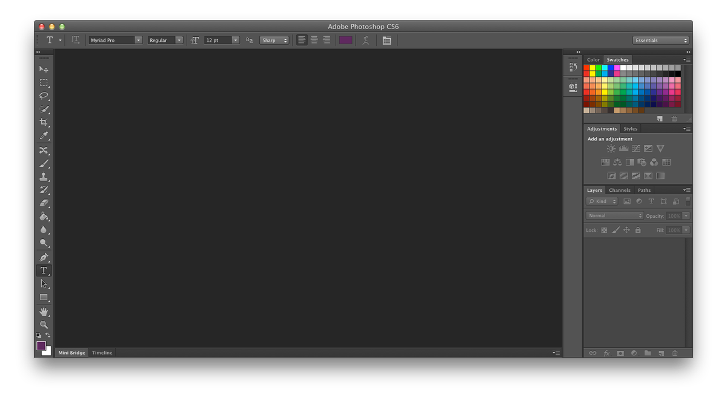The height and width of the screenshot is (403, 727).
Task: Swap foreground and background colors
Action: [48, 335]
